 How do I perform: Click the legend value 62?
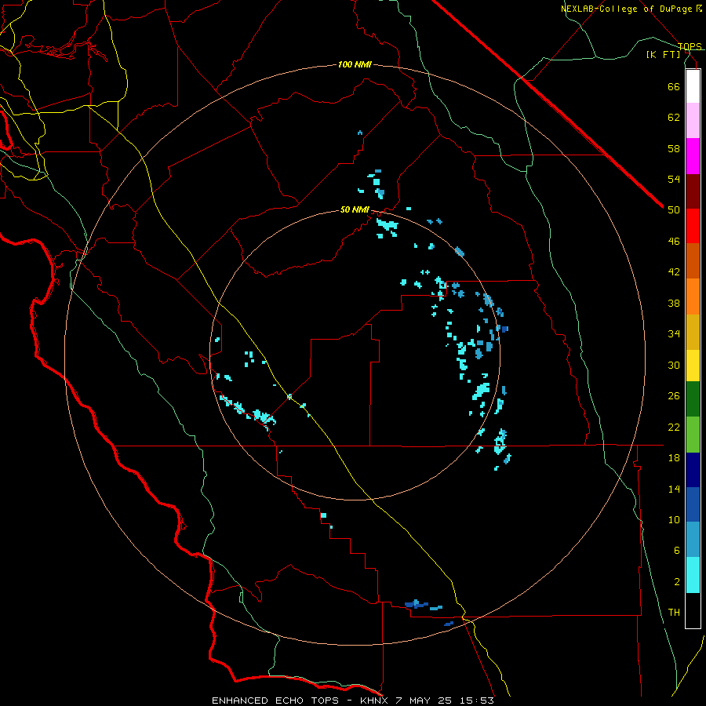click(x=674, y=118)
